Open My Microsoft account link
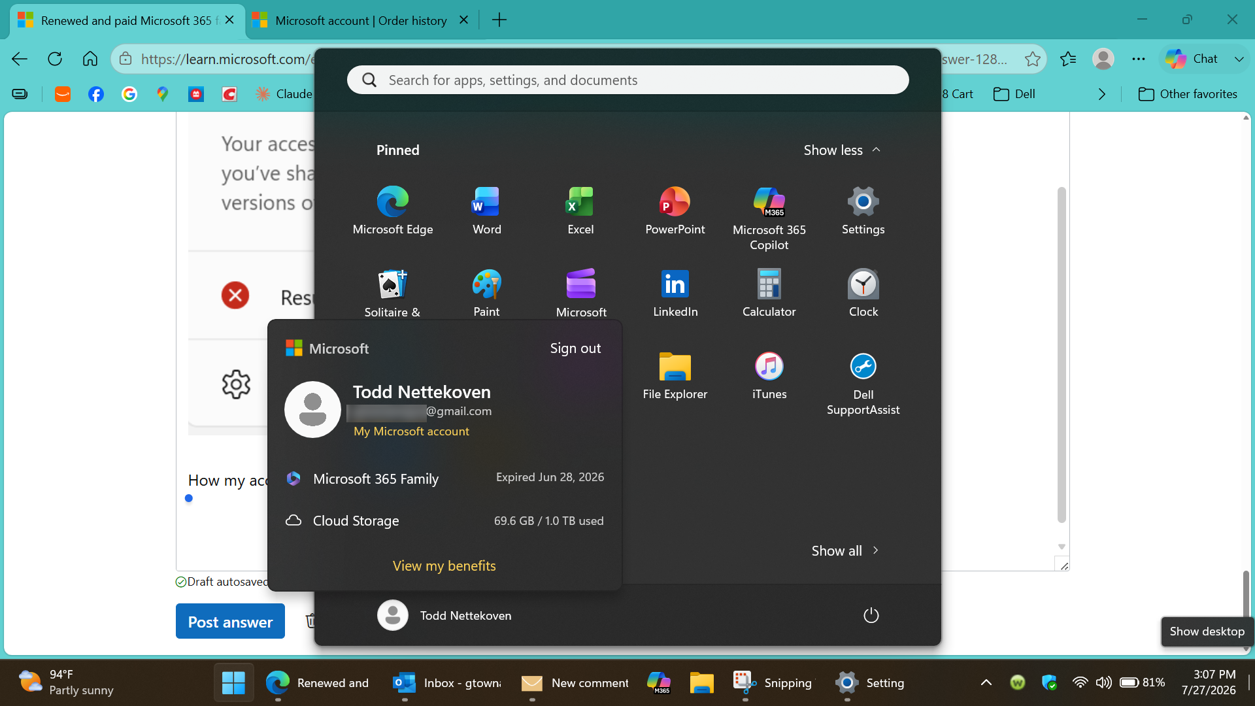Screen dimensions: 1255x706 [411, 431]
